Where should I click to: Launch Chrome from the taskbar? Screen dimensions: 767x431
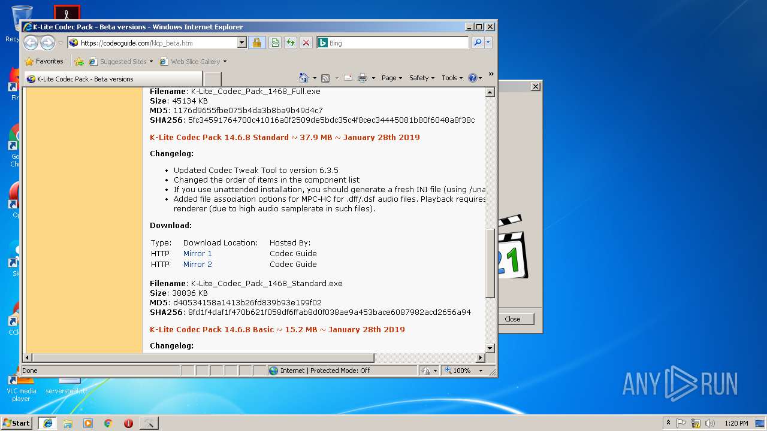coord(108,423)
